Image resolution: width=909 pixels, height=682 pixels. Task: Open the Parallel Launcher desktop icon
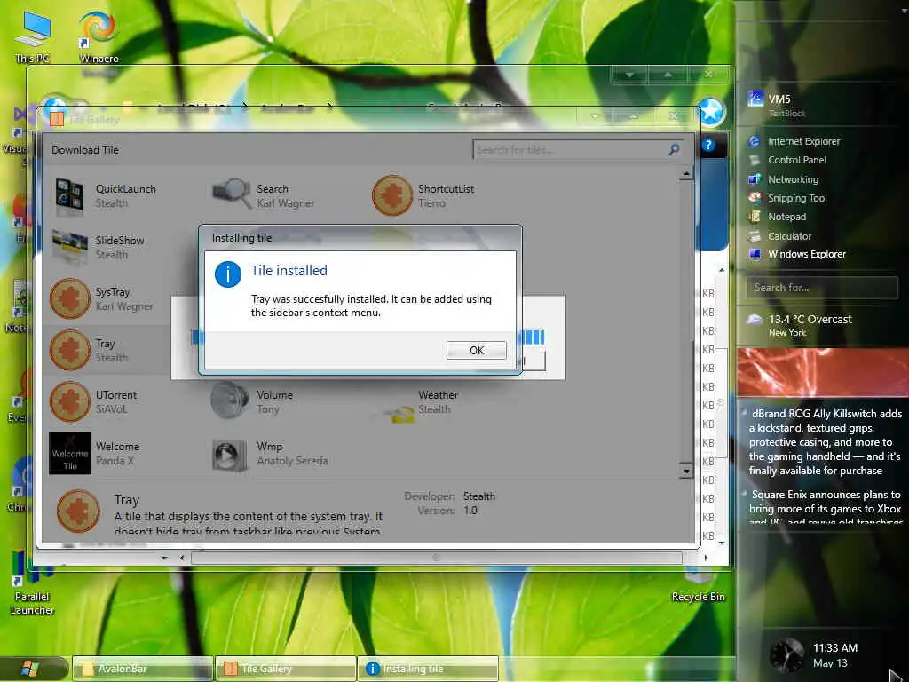pyautogui.click(x=32, y=583)
